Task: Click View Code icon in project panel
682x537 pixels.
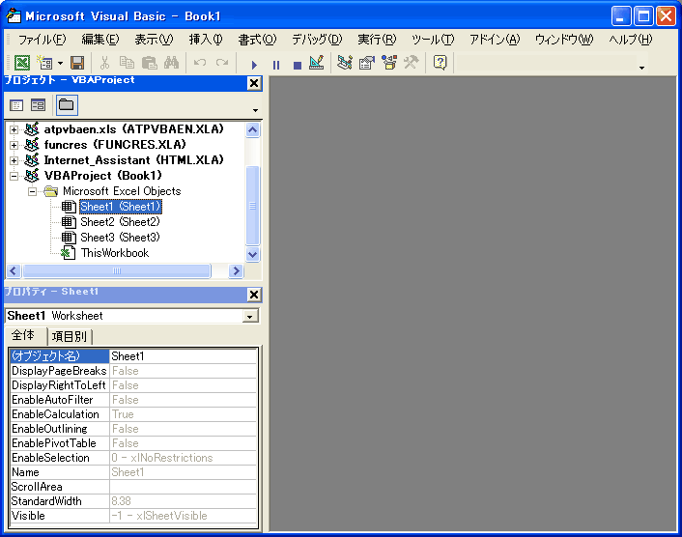Action: 16,104
